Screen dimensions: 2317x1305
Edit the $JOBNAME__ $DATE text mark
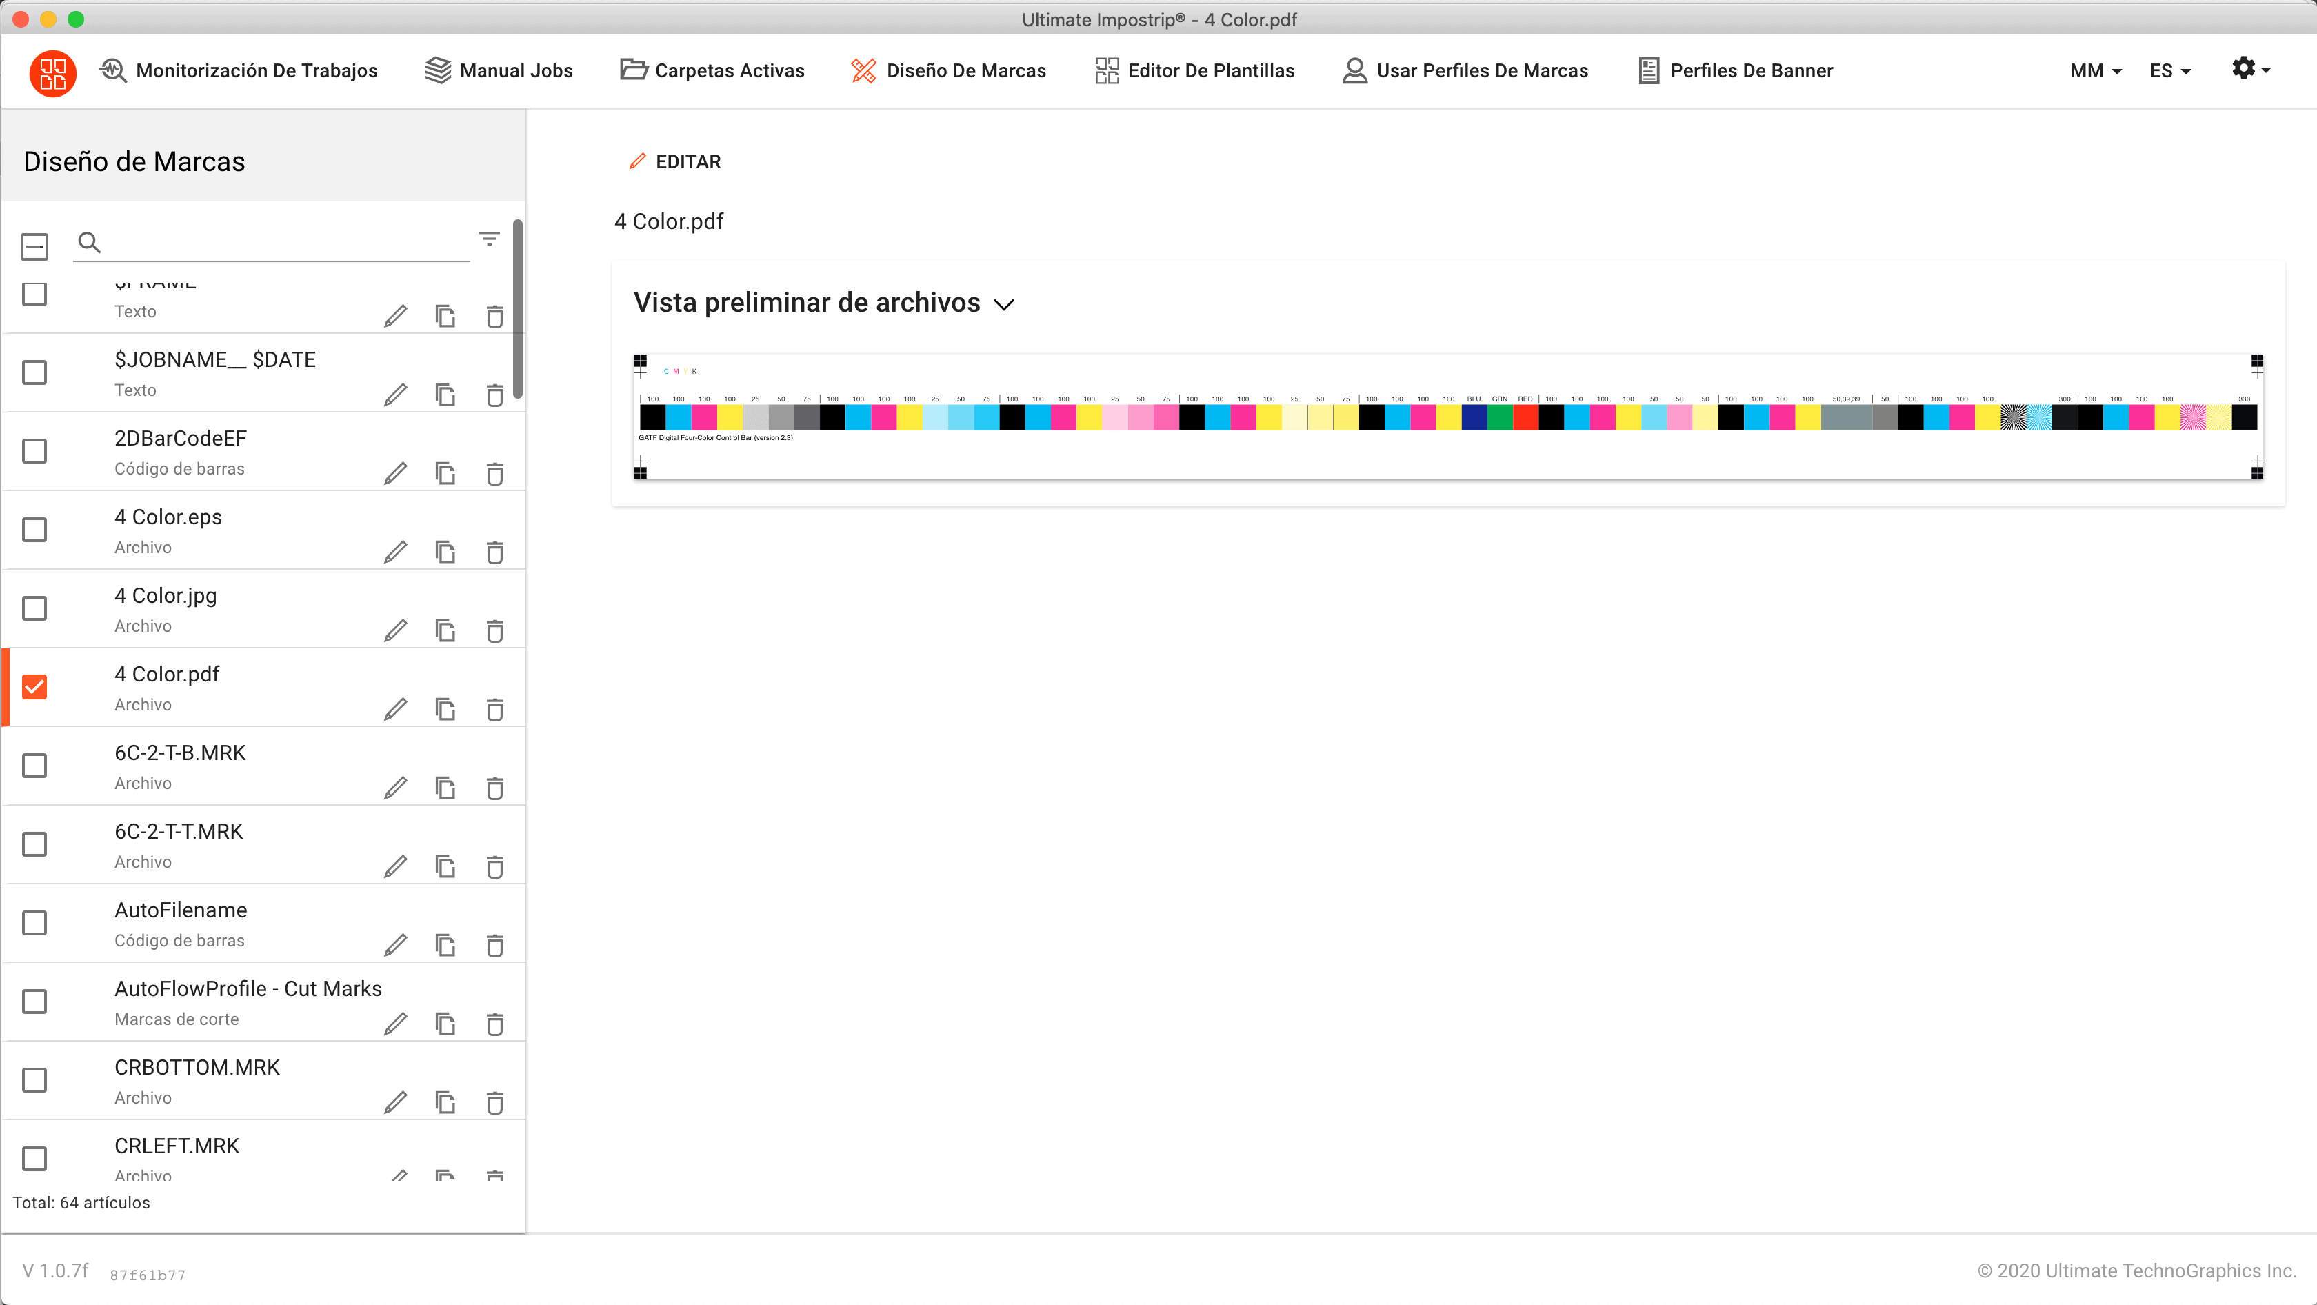(x=396, y=395)
